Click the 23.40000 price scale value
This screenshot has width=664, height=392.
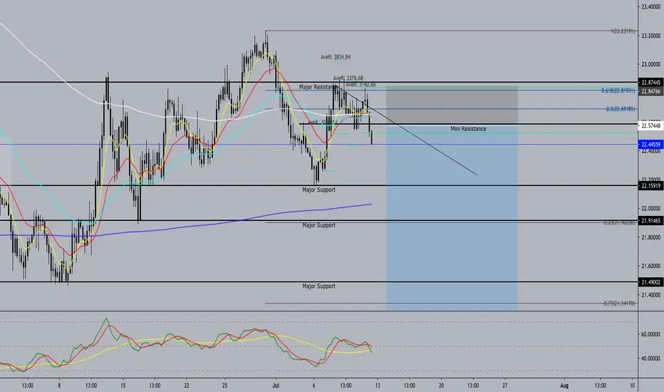coord(651,7)
